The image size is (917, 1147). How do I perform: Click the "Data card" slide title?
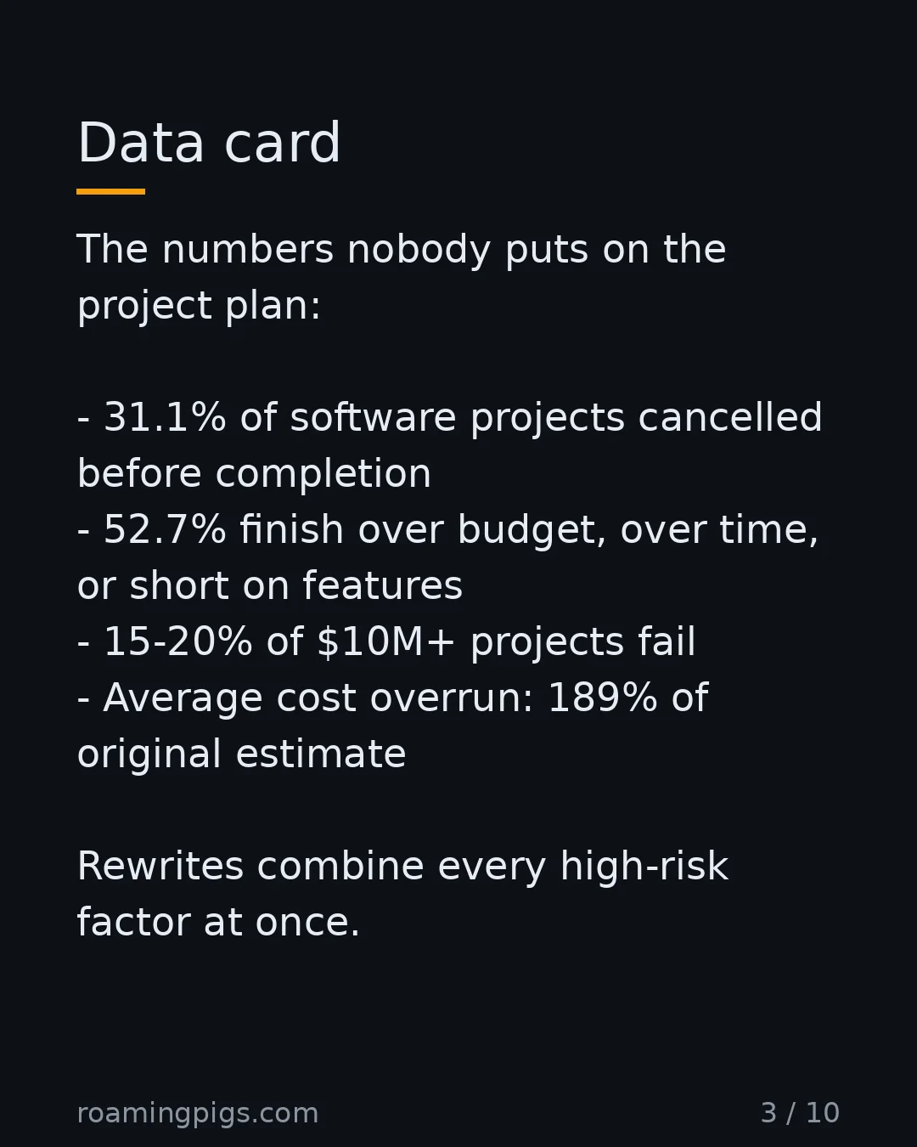coord(209,143)
